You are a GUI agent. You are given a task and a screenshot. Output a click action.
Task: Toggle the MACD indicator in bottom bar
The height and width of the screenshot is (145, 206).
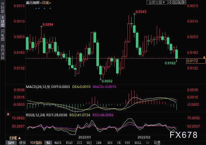tap(58, 143)
